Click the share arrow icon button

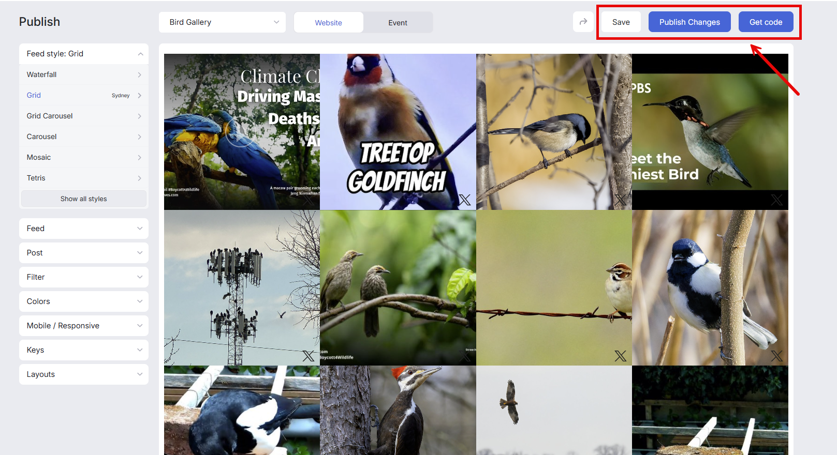pyautogui.click(x=583, y=22)
